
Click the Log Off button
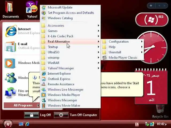click(37, 115)
